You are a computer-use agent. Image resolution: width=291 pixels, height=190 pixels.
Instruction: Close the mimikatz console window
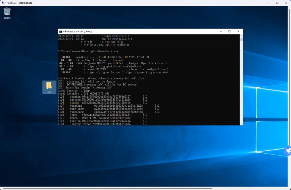(238, 31)
